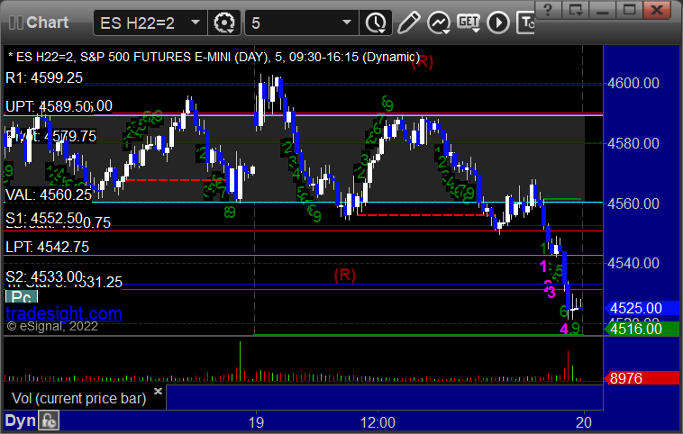The image size is (683, 434).
Task: Minimize the chart window
Action: (x=602, y=10)
